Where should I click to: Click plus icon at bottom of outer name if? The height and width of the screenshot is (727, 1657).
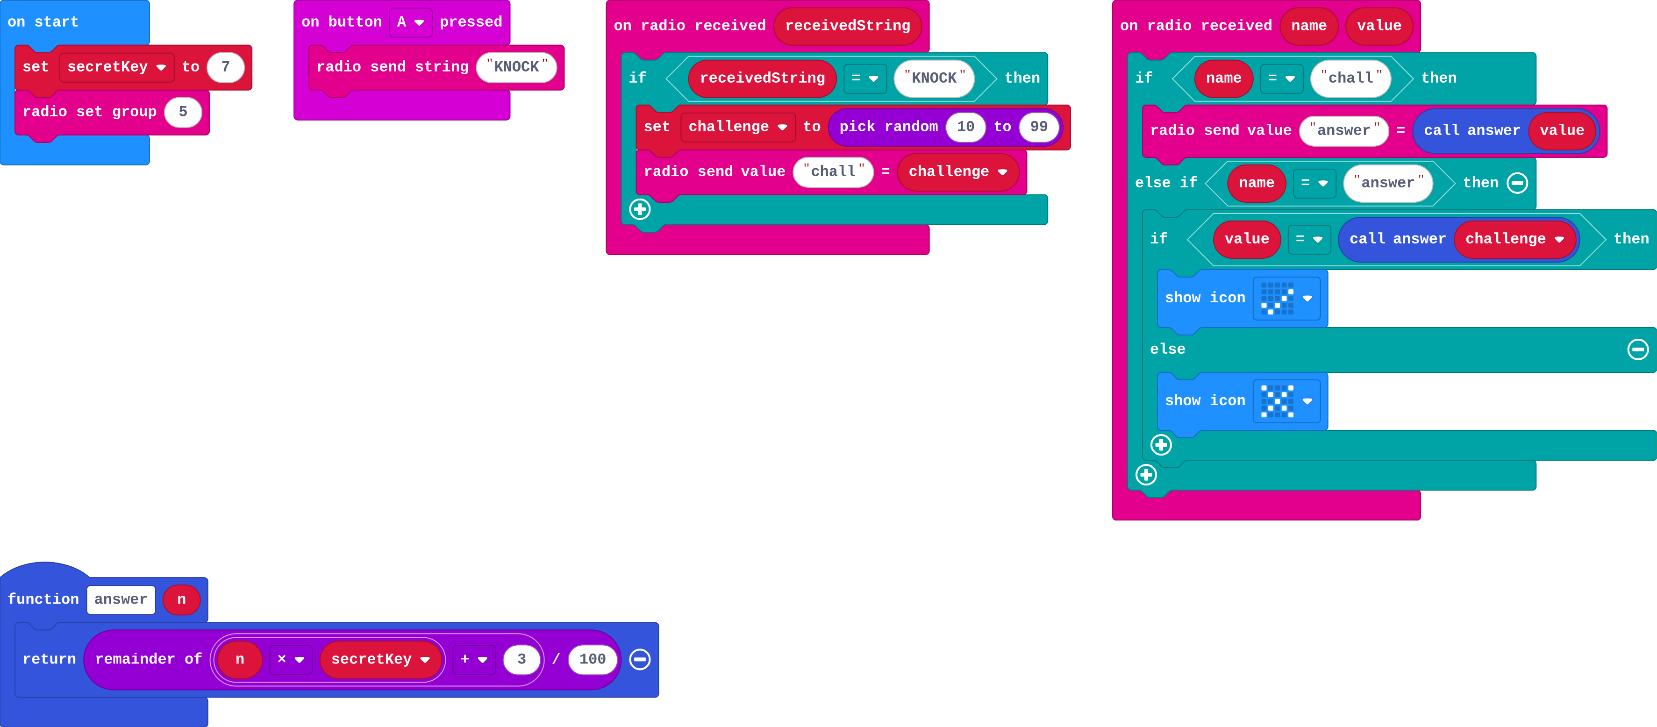point(1146,475)
